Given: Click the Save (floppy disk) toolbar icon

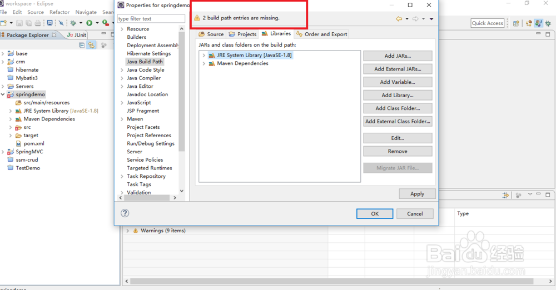Looking at the screenshot, I should 19,23.
